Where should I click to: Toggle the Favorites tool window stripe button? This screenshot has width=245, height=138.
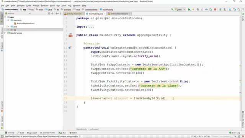click(x=2, y=106)
